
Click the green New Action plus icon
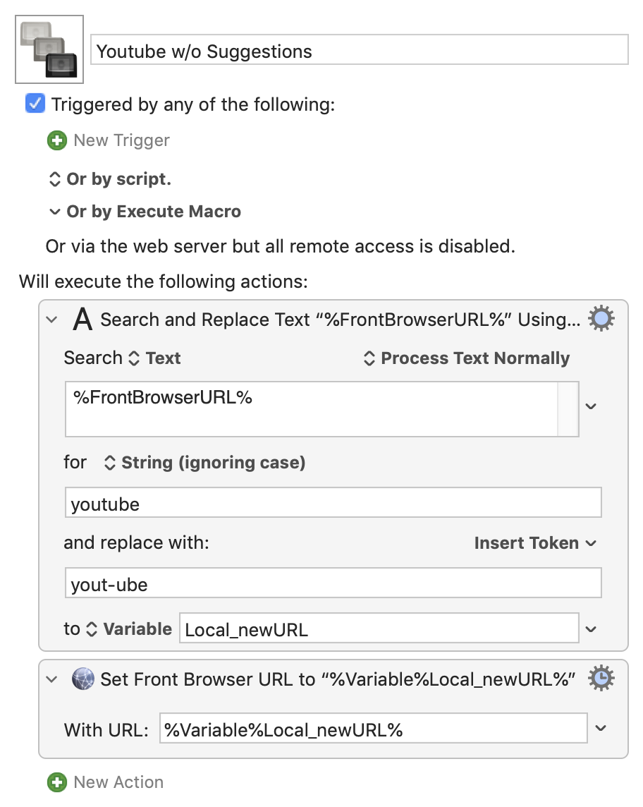pyautogui.click(x=57, y=782)
